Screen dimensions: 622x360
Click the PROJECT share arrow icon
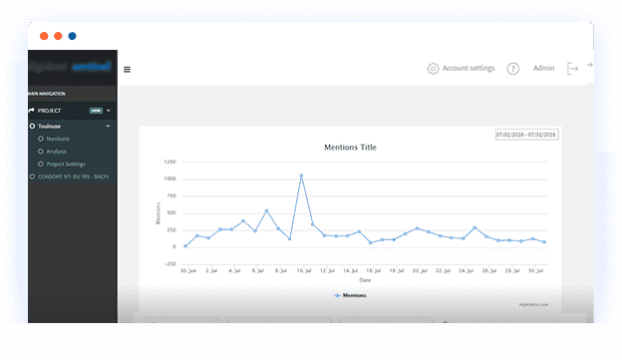31,110
